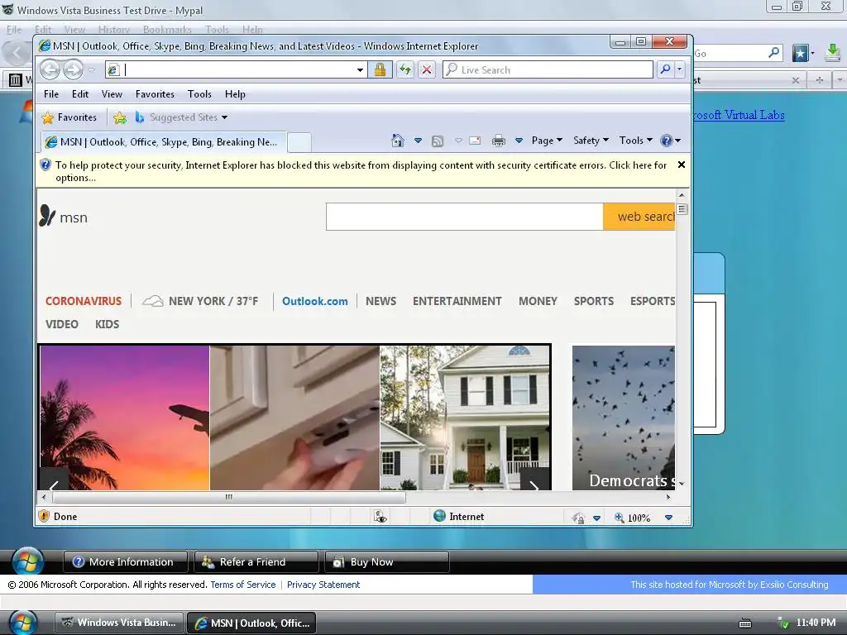Screen dimensions: 847x635
Task: Click the Mypal search magnifier icon
Action: coord(773,52)
